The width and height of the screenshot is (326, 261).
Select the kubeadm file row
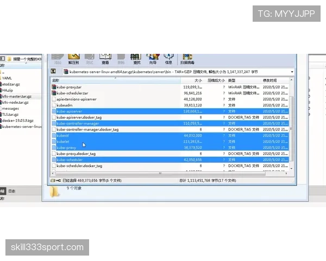pos(170,105)
